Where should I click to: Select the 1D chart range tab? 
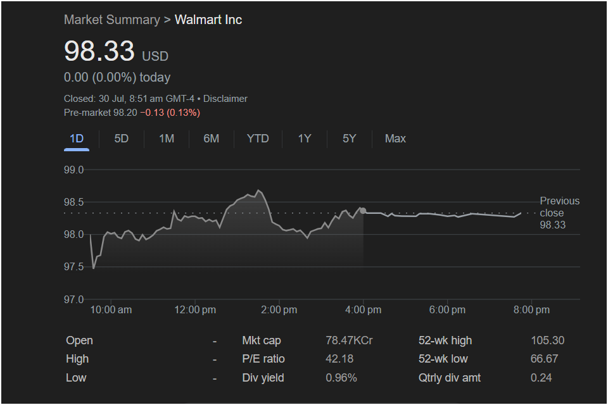coord(77,139)
